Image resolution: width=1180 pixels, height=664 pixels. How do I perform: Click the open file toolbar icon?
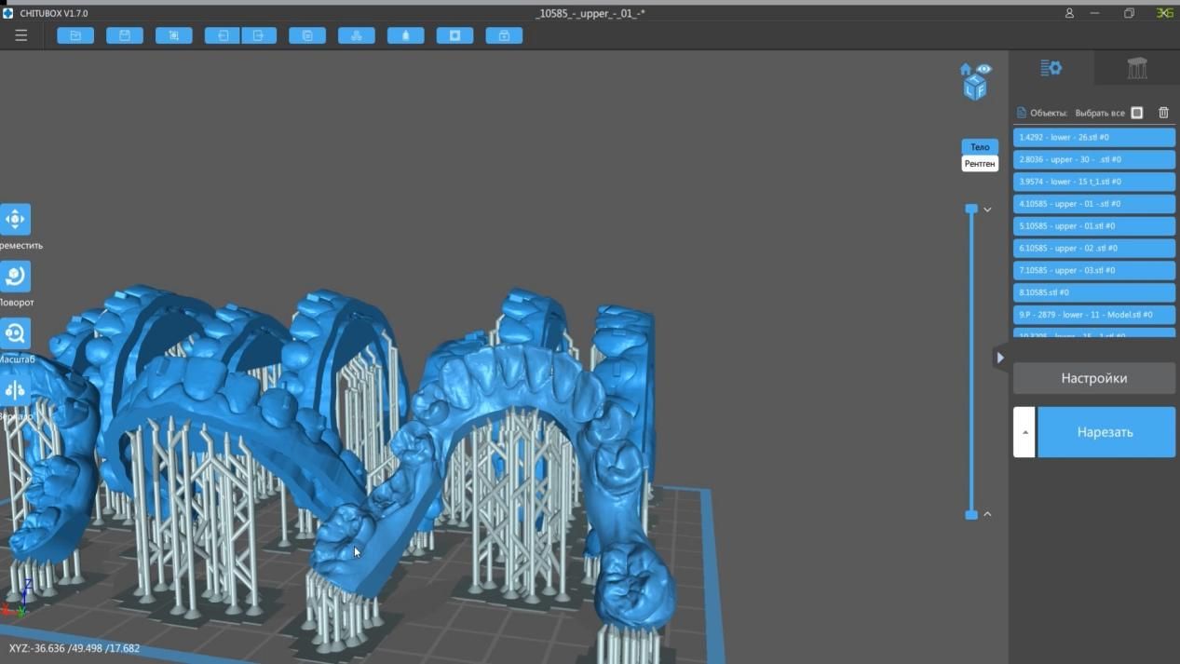click(75, 35)
